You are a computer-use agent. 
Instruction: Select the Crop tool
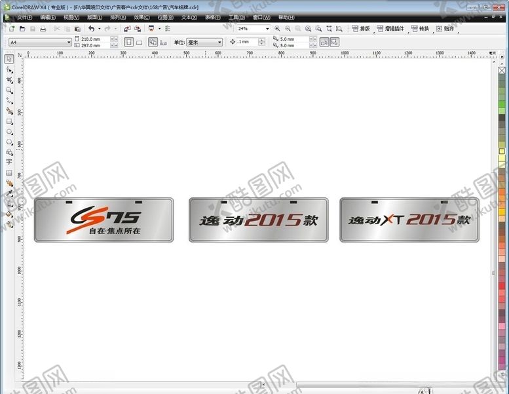(x=9, y=80)
